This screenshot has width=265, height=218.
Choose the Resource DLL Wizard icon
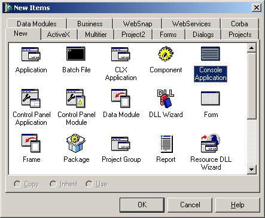211,143
